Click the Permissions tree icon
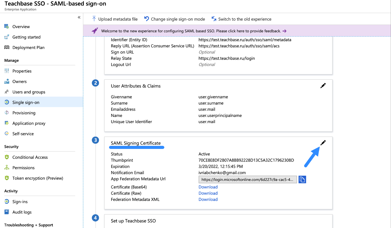The width and height of the screenshot is (391, 228). point(7,167)
